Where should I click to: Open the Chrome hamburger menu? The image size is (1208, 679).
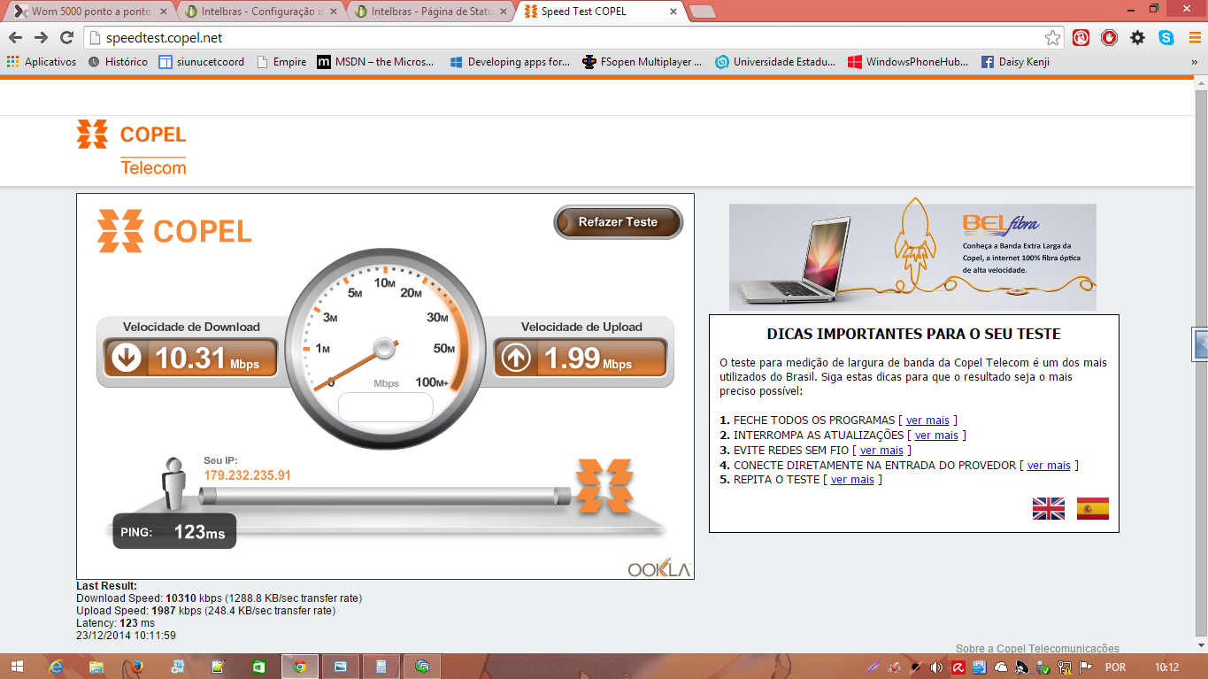pyautogui.click(x=1194, y=37)
